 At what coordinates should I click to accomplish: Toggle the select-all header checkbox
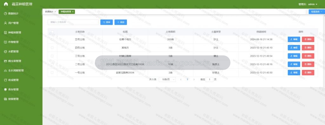52,32
